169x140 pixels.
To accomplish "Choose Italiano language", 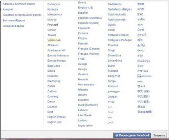I will 83,95.
